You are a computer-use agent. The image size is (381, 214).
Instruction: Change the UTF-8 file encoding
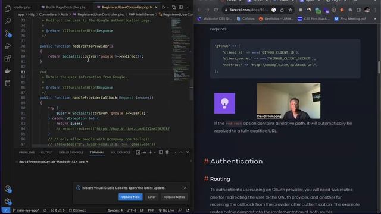[x=132, y=210]
